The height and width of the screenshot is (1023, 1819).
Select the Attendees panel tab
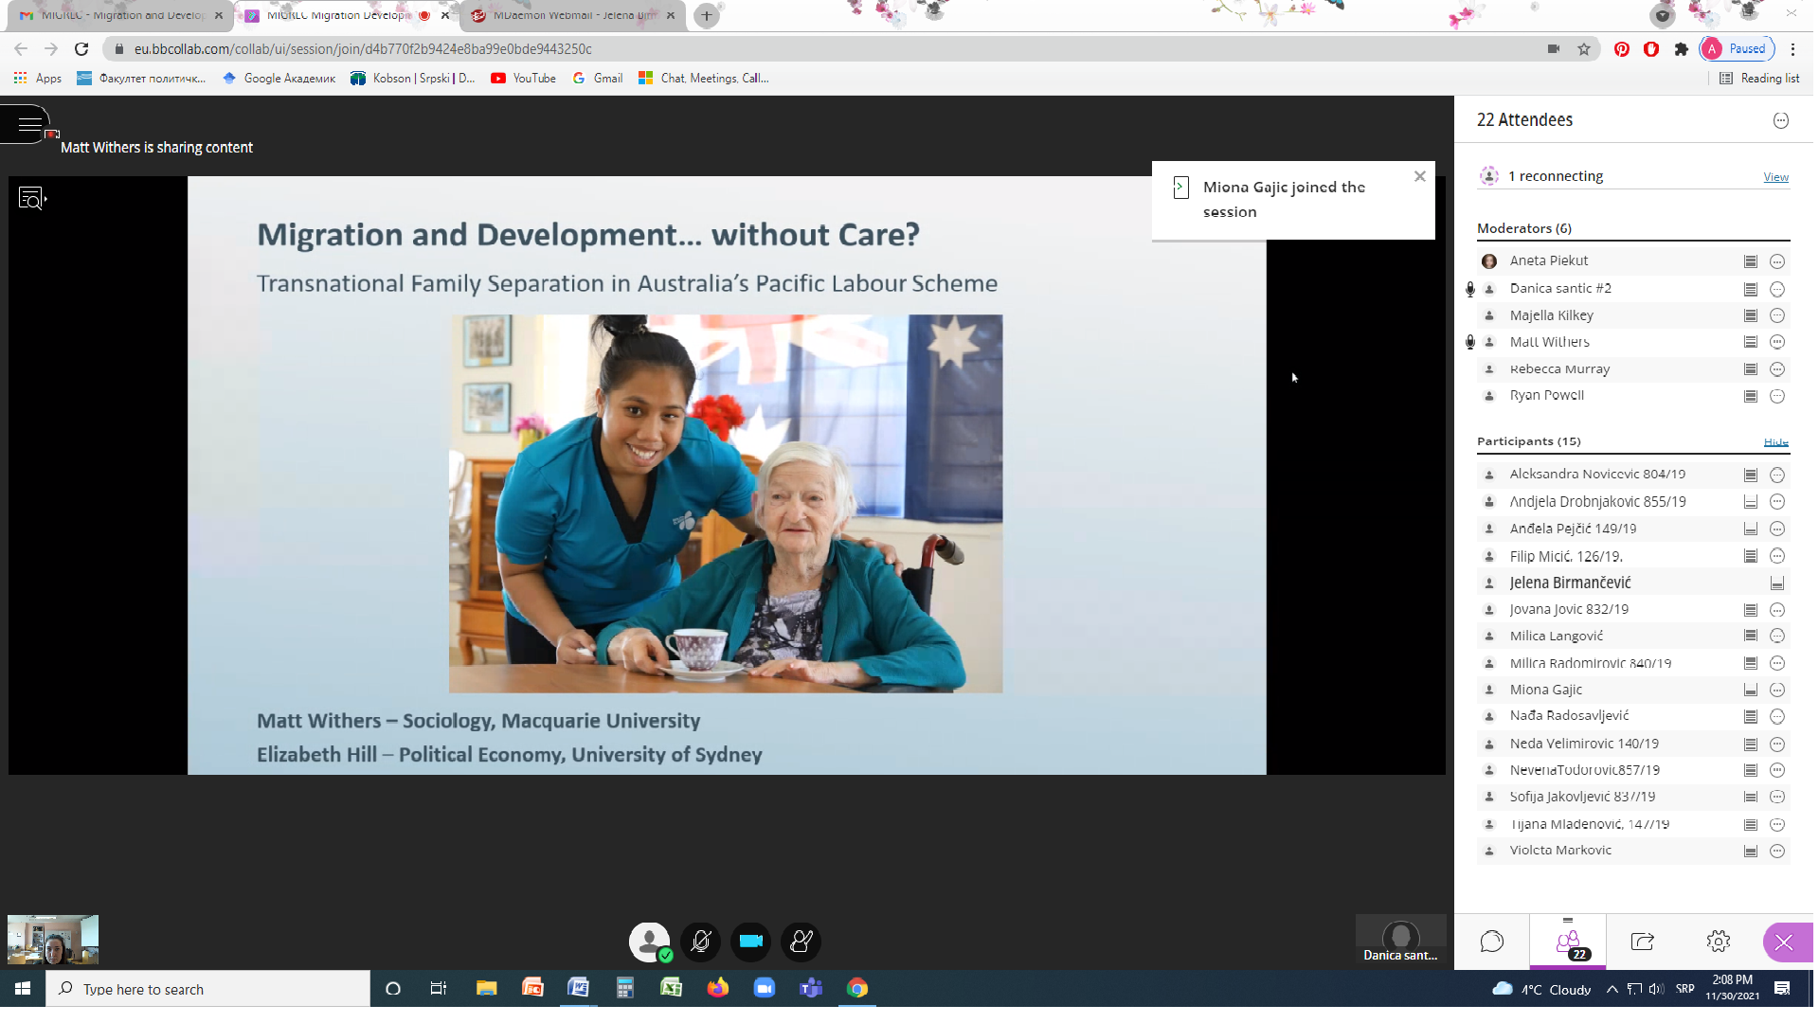click(x=1568, y=942)
